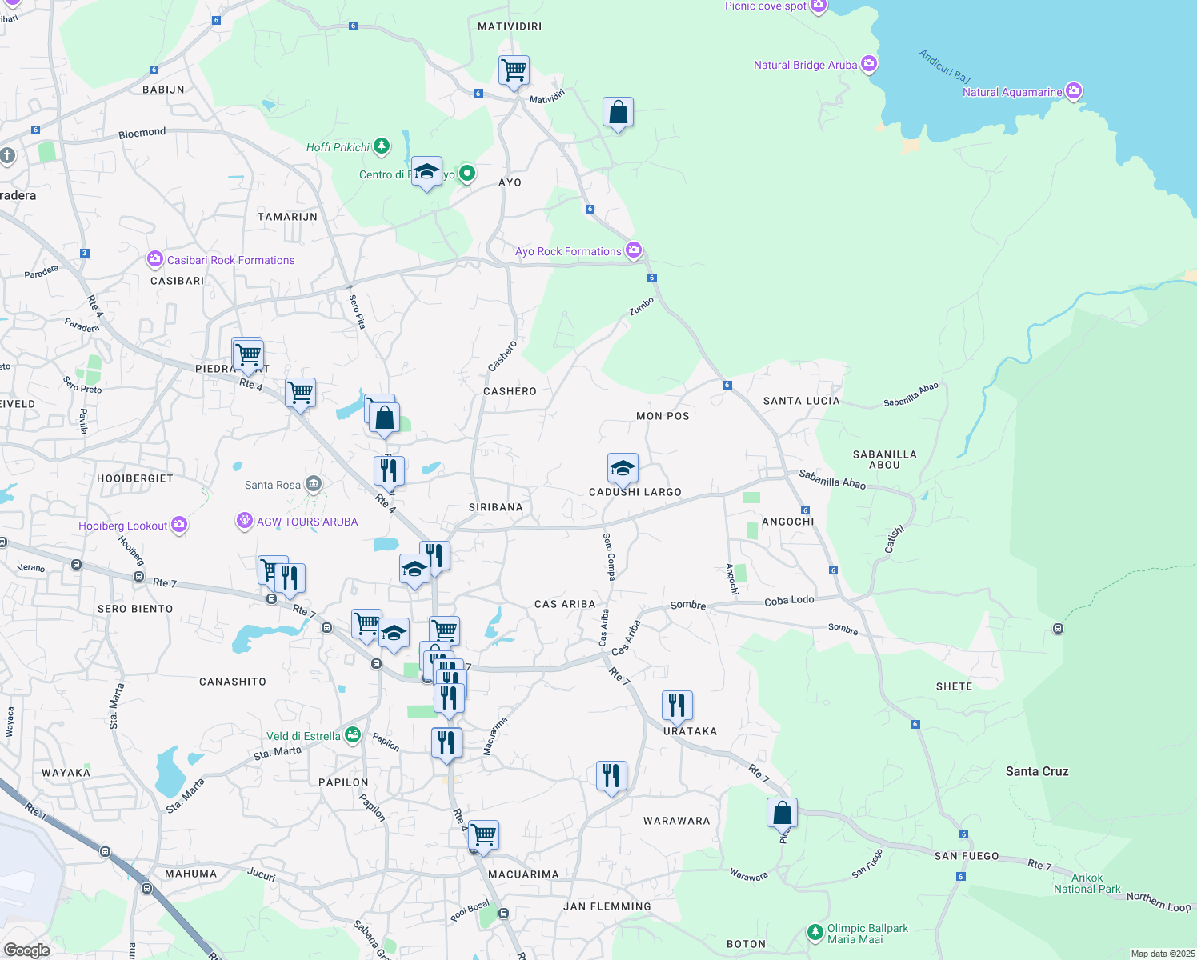Open the AGW TOURS ARUBA pin
1197x960 pixels.
(245, 521)
